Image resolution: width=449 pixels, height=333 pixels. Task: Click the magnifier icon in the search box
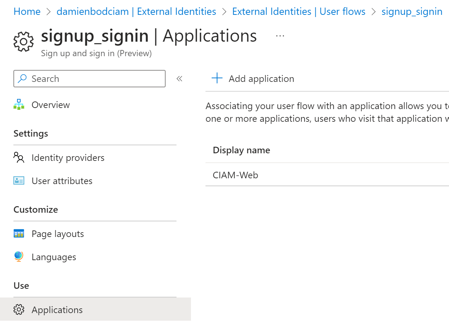point(22,79)
